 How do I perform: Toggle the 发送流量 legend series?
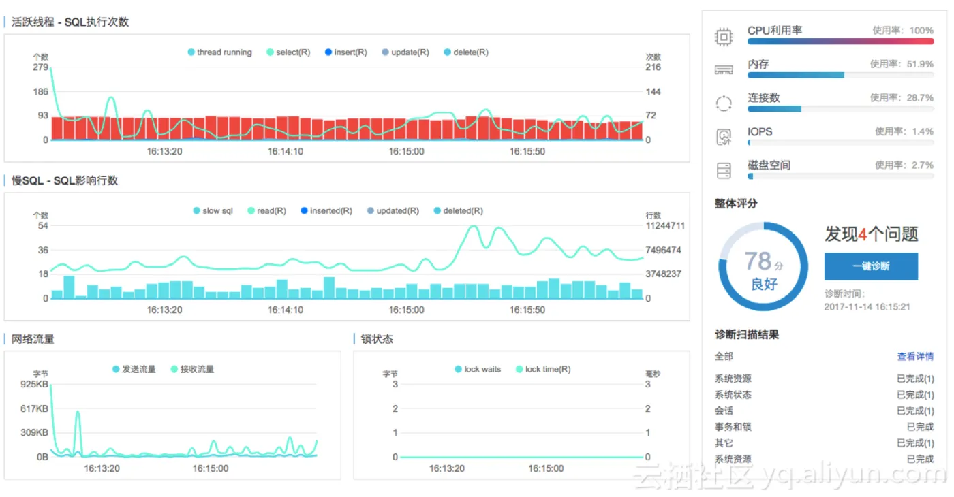[134, 370]
